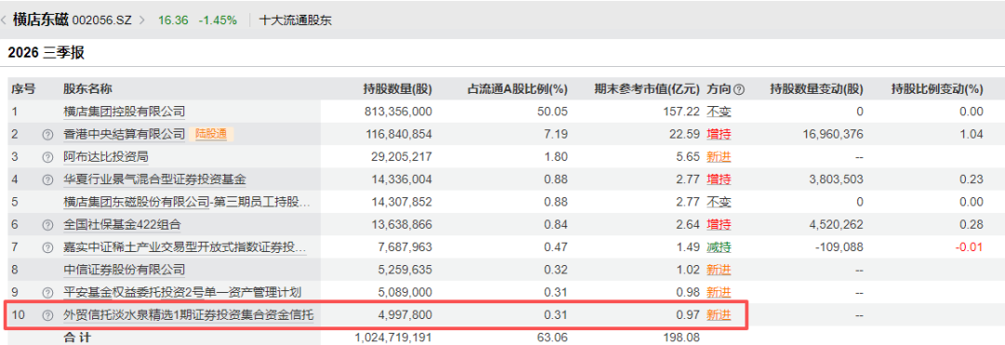Viewport: 1005px width, 345px height.
Task: Click the question icon in row 4 华夏行业景气
Action: tap(47, 179)
